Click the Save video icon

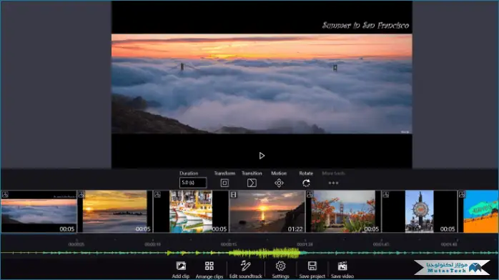pyautogui.click(x=342, y=266)
